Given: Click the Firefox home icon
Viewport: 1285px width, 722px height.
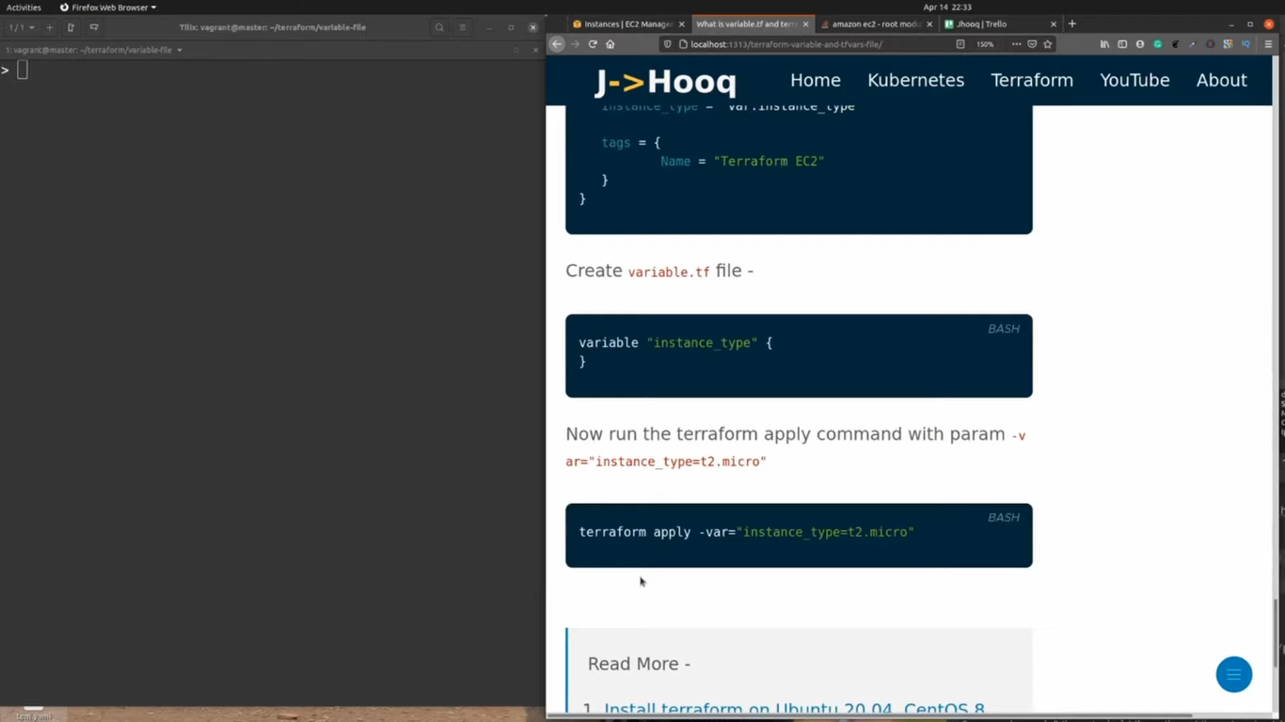Looking at the screenshot, I should 611,44.
